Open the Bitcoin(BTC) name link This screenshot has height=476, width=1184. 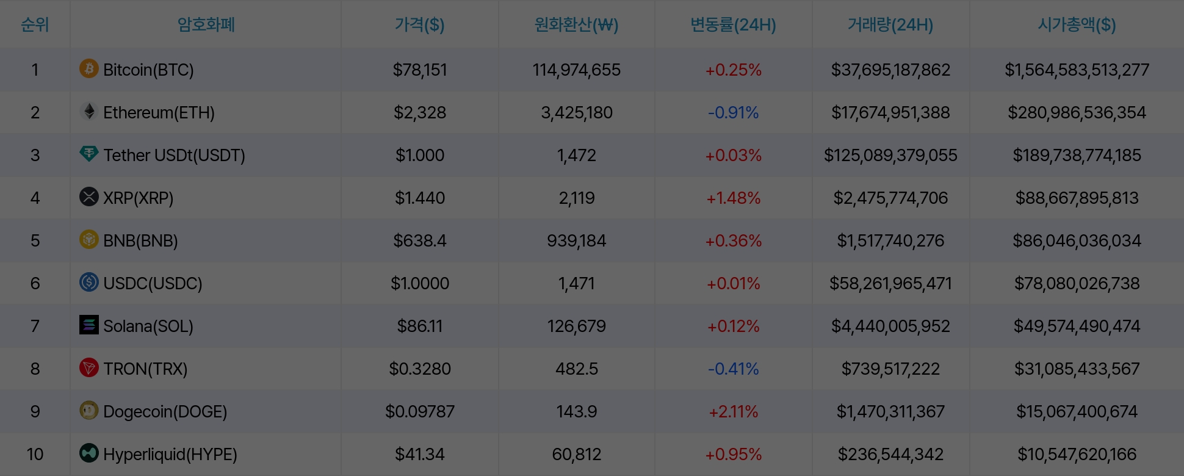[x=148, y=70]
